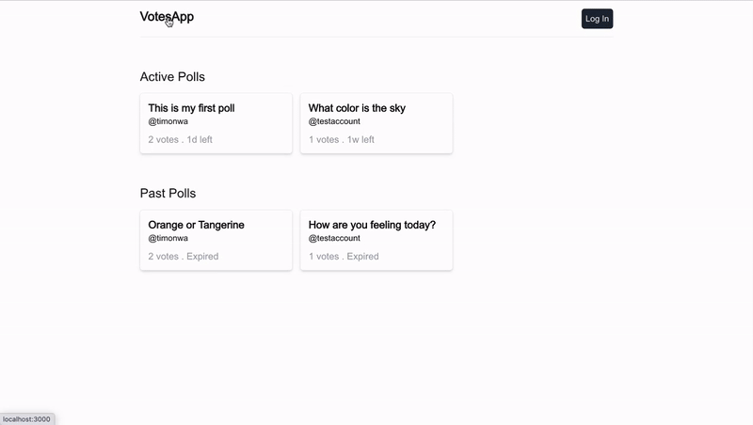This screenshot has height=425, width=753.
Task: Click @timonwa under 'Orange or Tangerine'
Action: 168,238
